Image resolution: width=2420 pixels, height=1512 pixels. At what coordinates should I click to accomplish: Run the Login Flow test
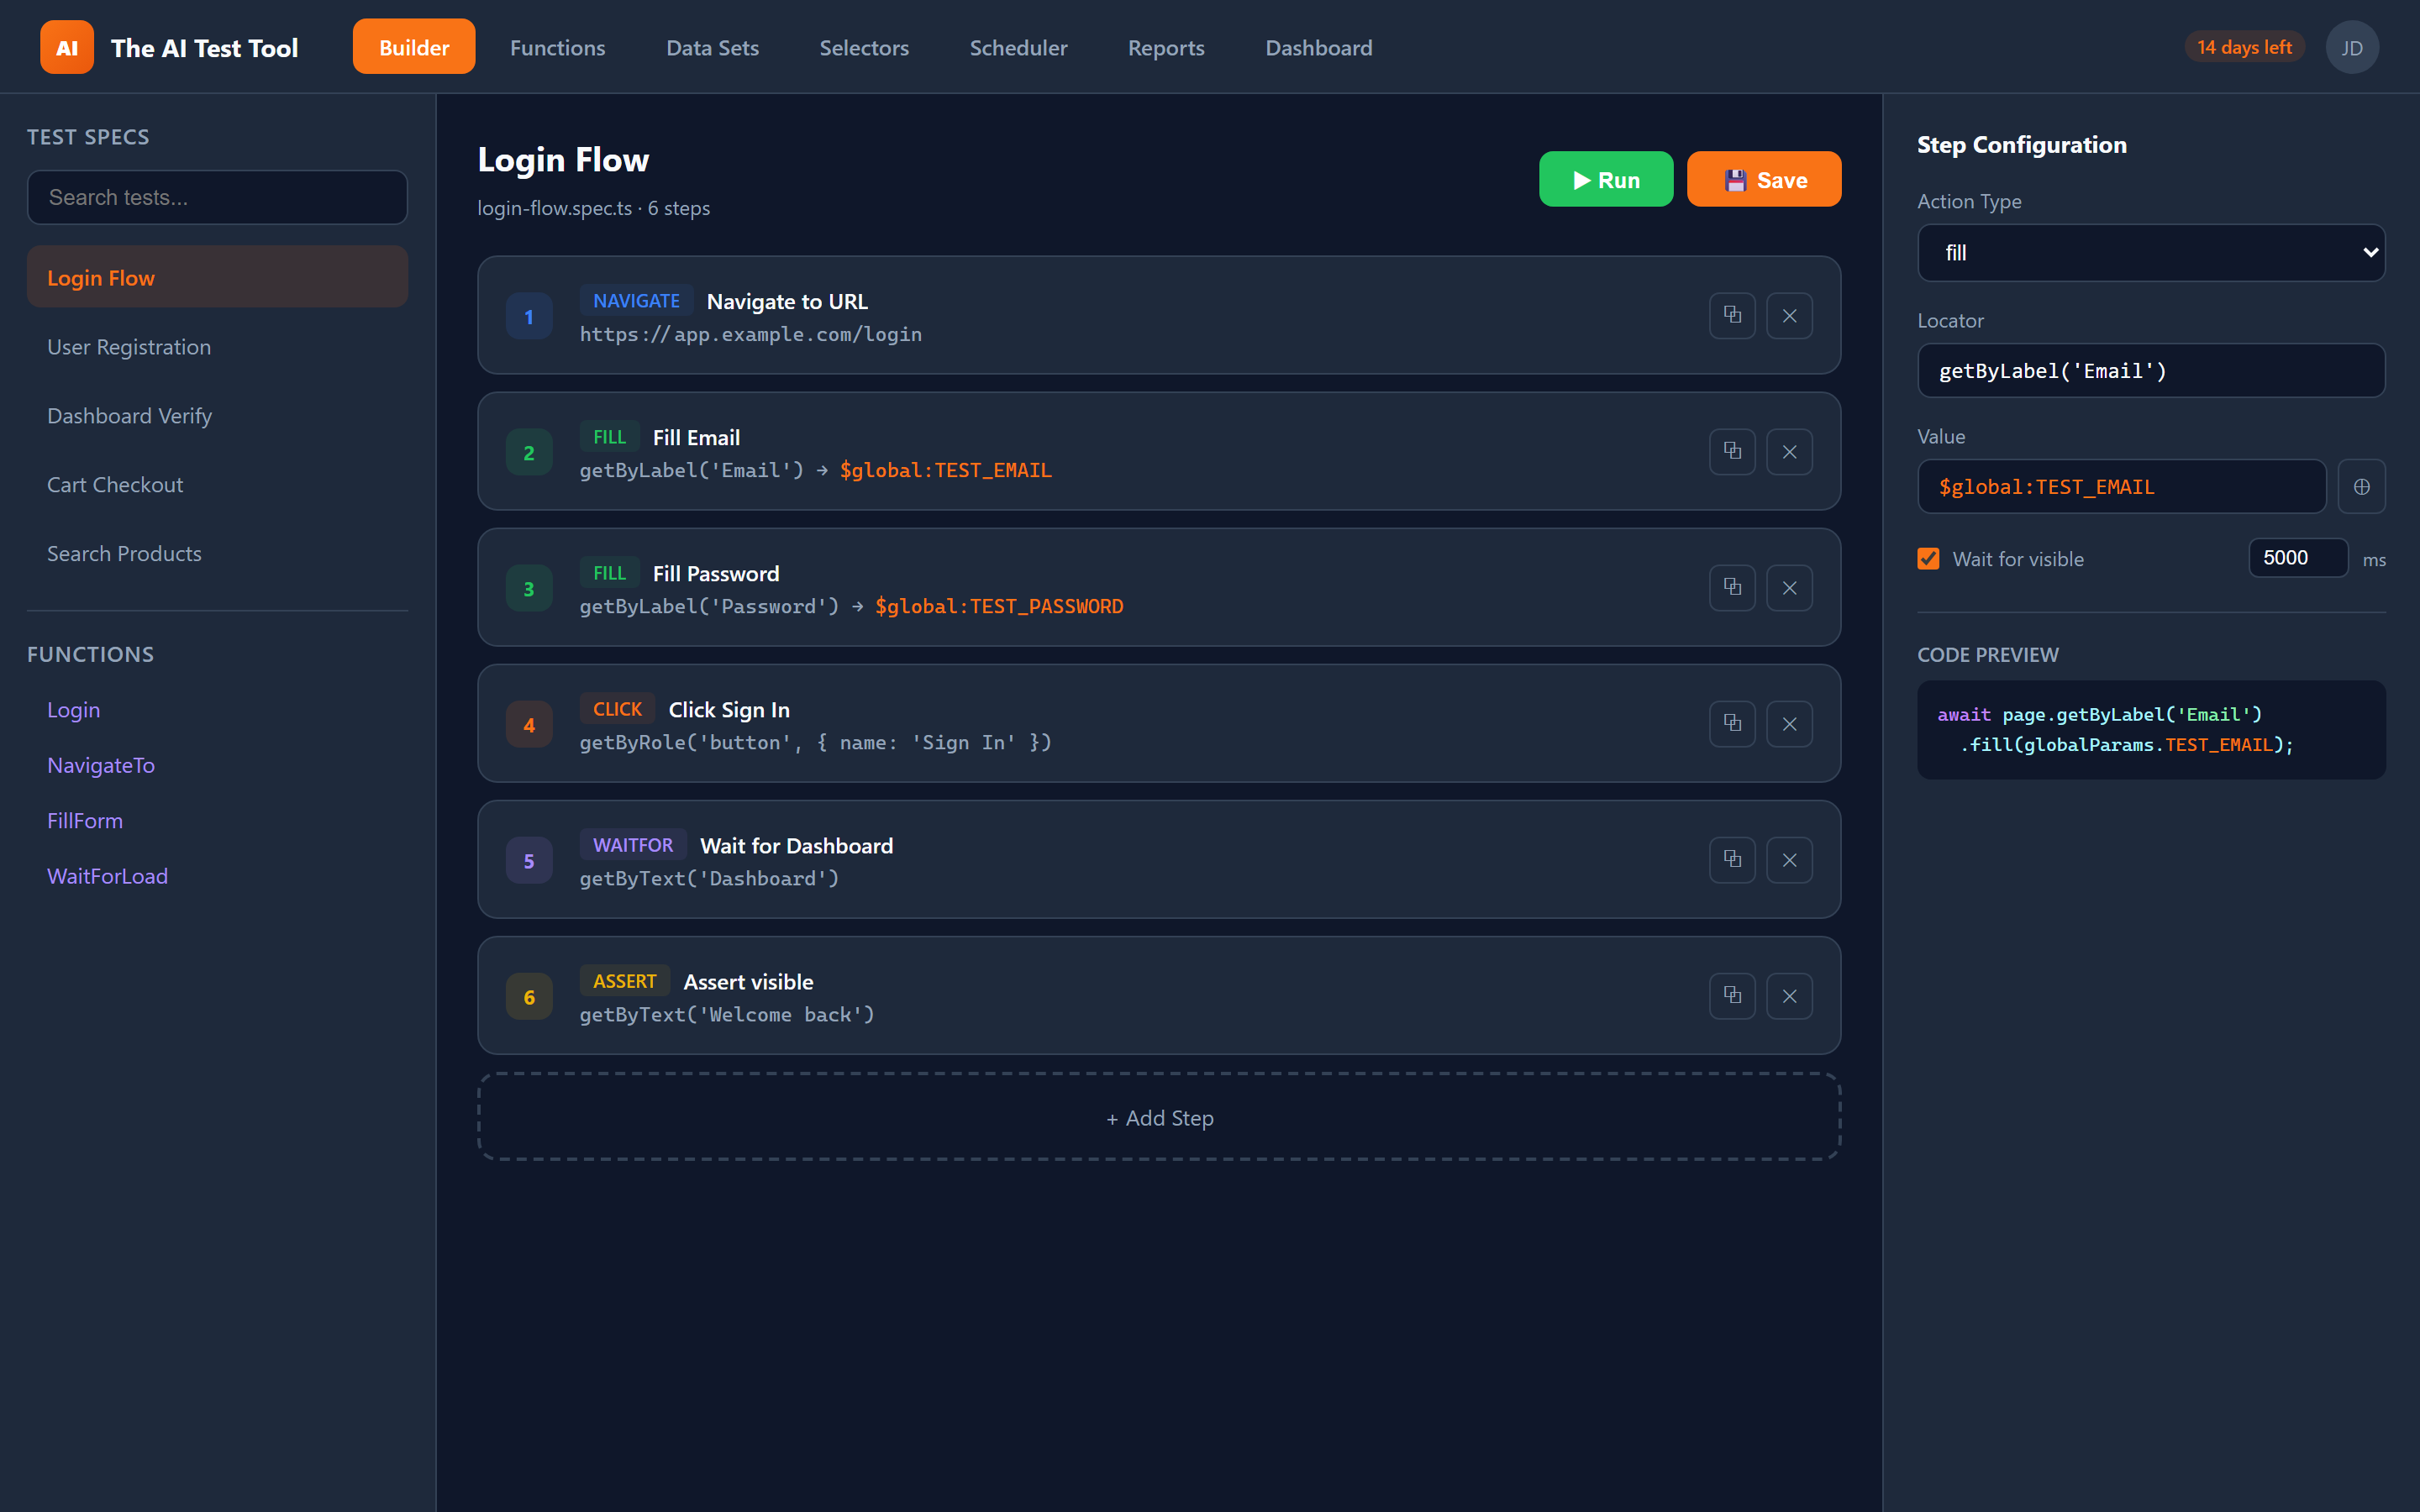click(x=1605, y=179)
